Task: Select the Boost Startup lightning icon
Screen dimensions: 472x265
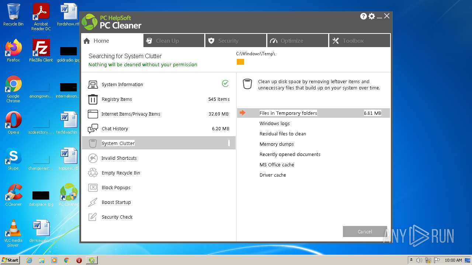Action: pos(93,202)
